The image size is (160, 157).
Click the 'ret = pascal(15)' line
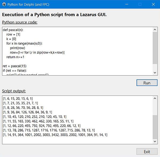point(14,66)
